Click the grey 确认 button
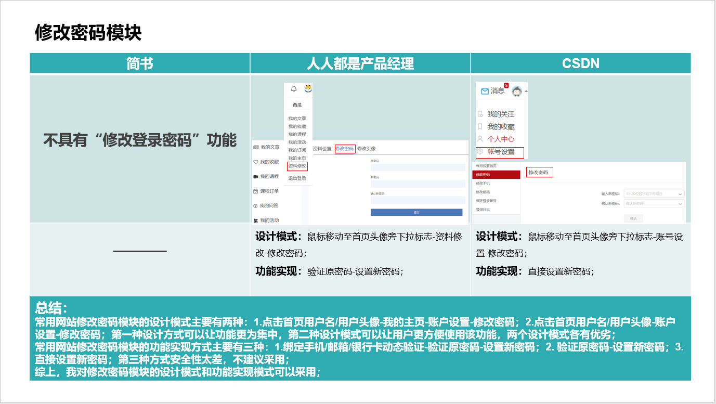Screen dimensions: 716x404 click(x=633, y=218)
